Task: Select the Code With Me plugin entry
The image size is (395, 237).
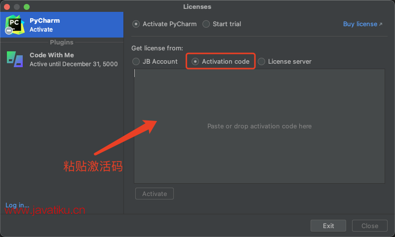Action: point(62,59)
